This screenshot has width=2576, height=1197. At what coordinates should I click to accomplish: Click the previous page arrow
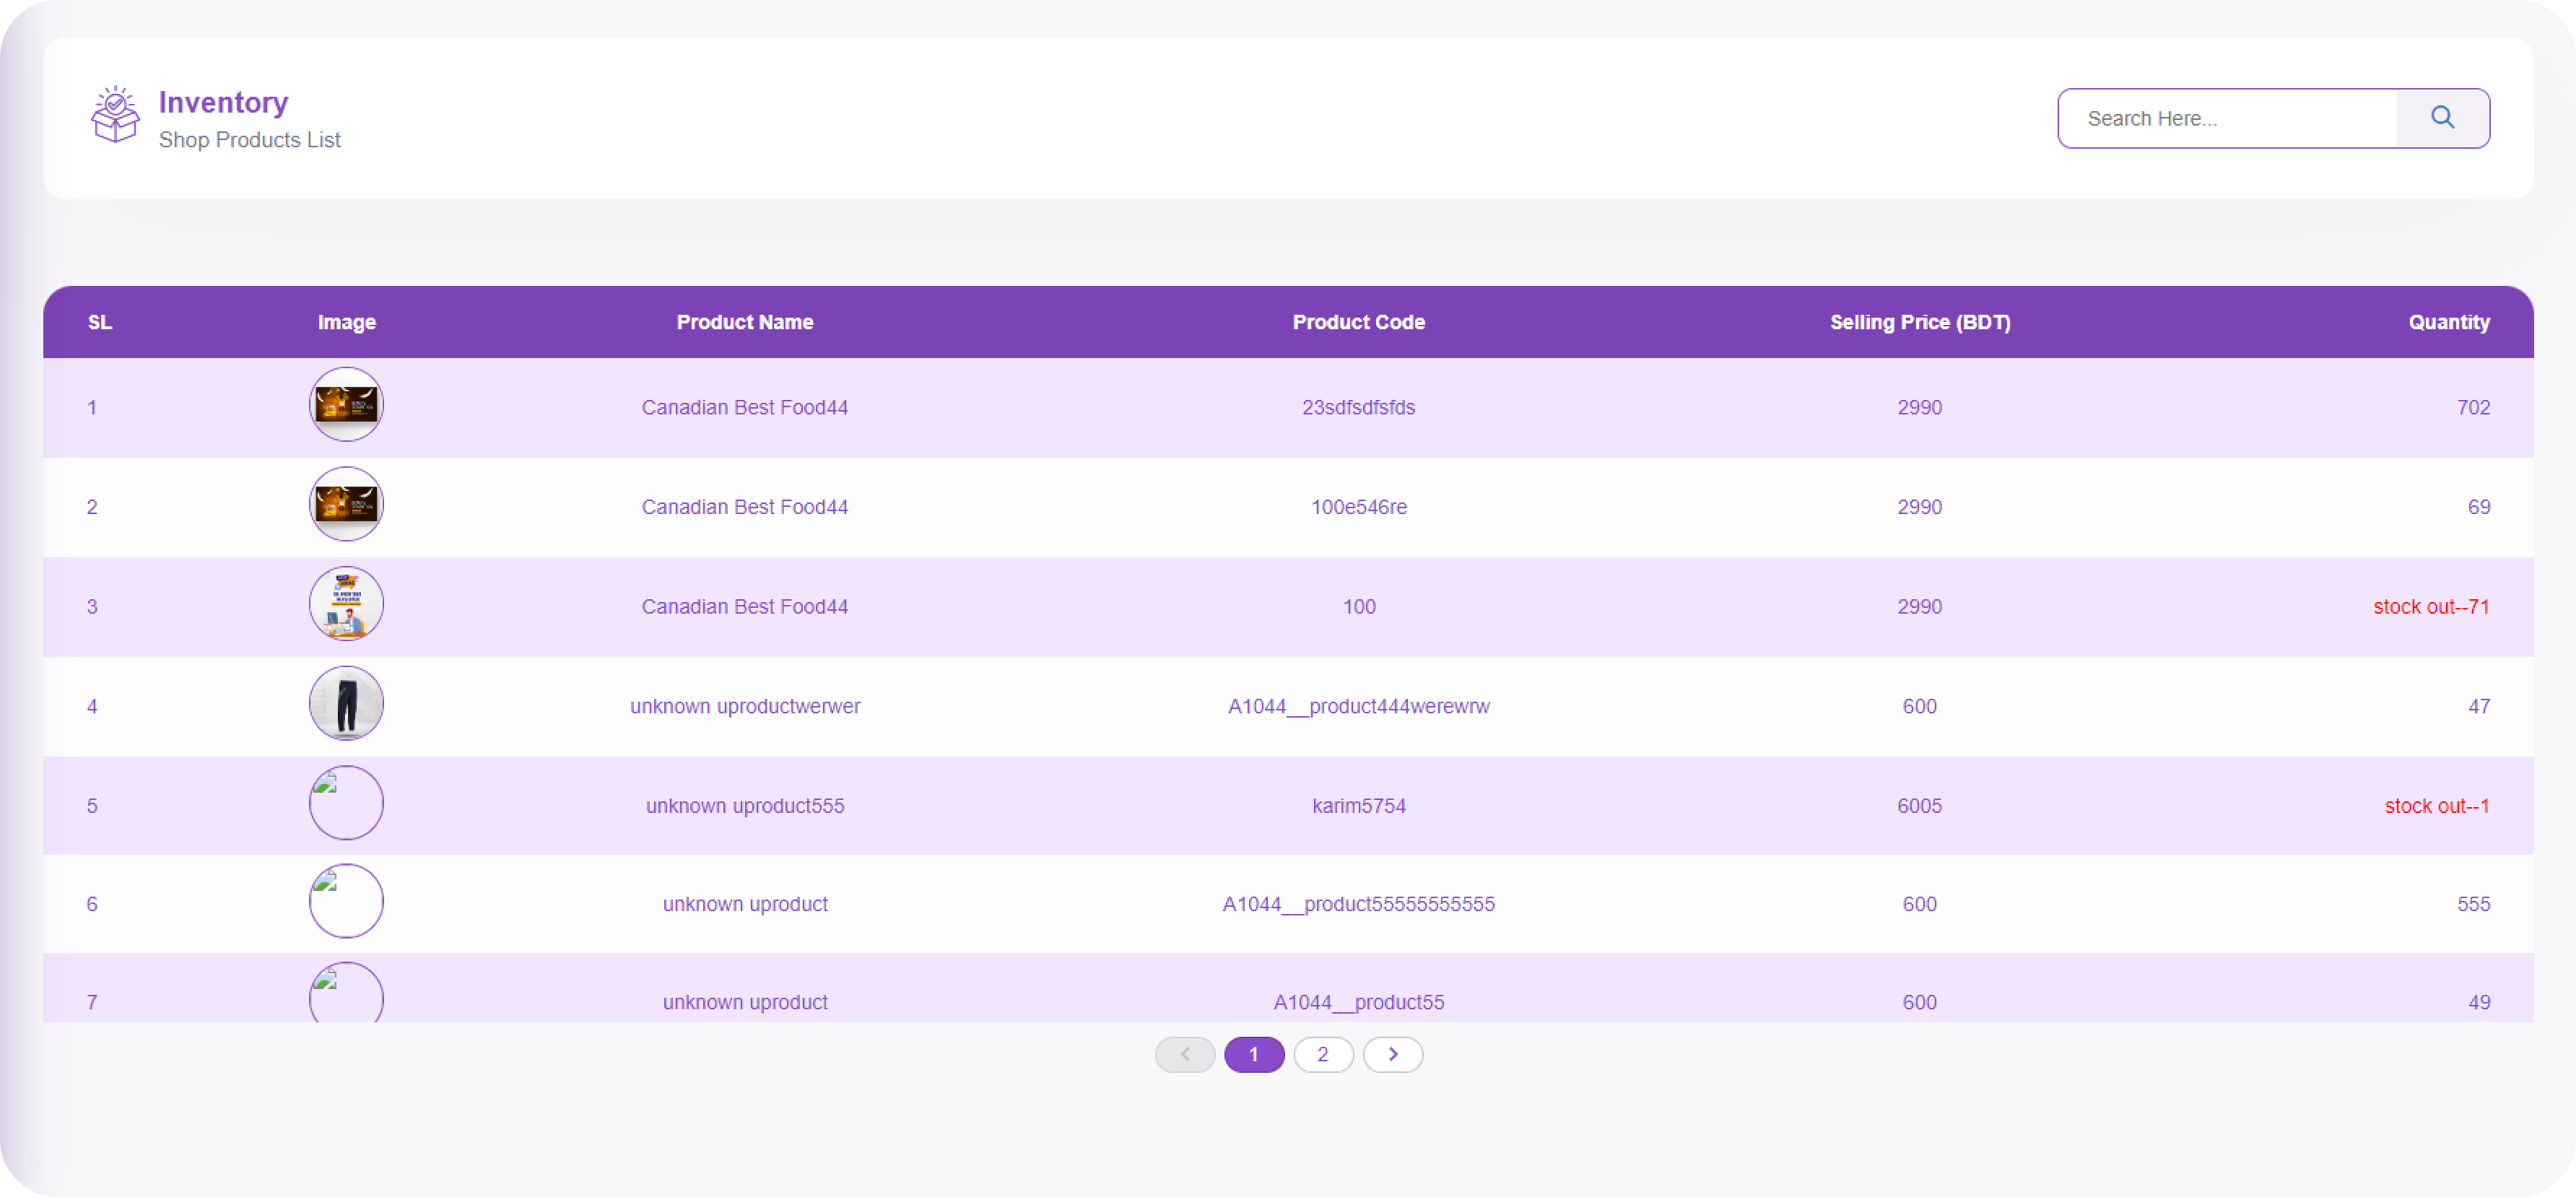pyautogui.click(x=1184, y=1054)
